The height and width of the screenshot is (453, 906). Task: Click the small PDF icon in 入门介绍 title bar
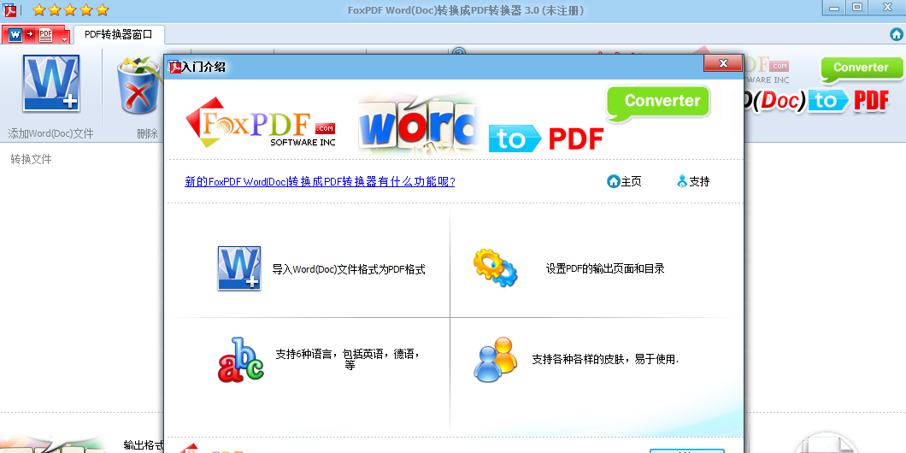point(174,67)
